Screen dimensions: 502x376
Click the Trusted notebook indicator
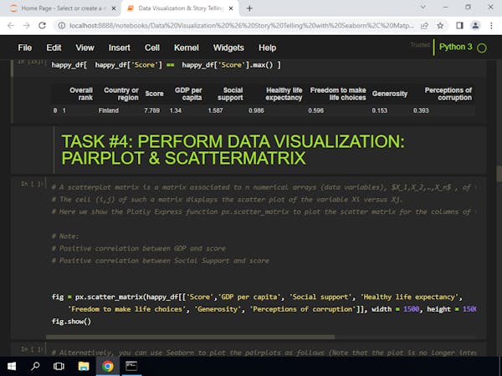[x=420, y=45]
